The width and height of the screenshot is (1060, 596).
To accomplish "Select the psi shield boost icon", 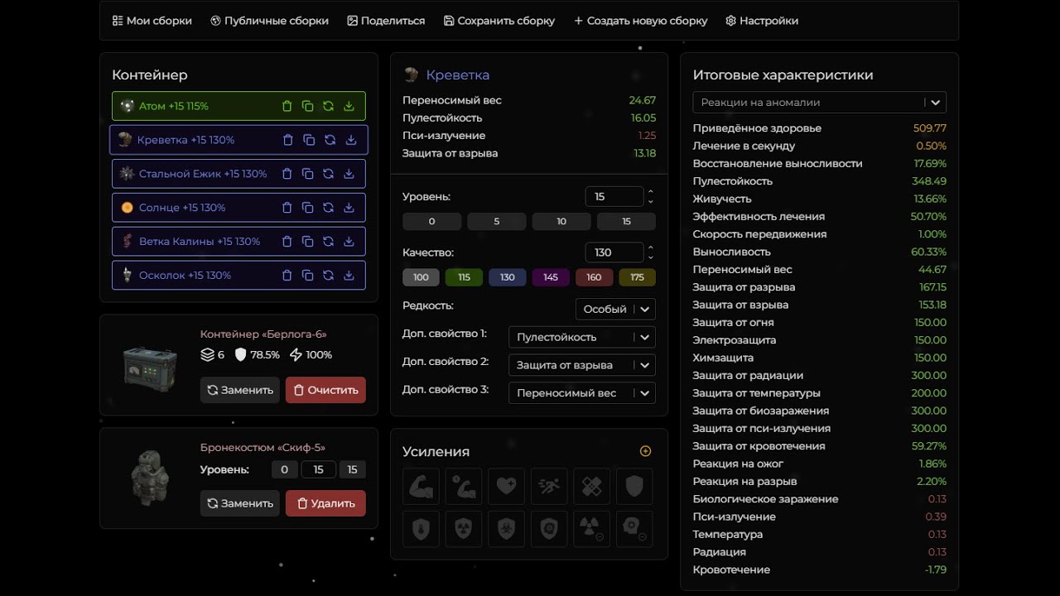I will [x=549, y=529].
